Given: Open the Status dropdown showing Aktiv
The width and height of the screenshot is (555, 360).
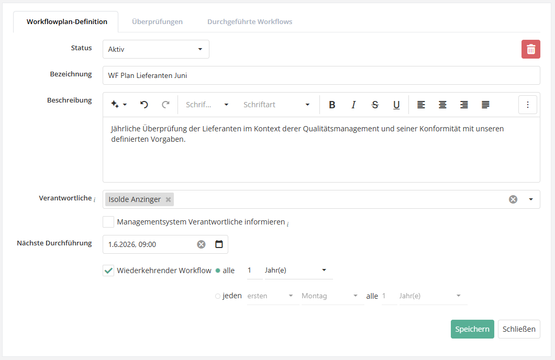Looking at the screenshot, I should pos(156,49).
